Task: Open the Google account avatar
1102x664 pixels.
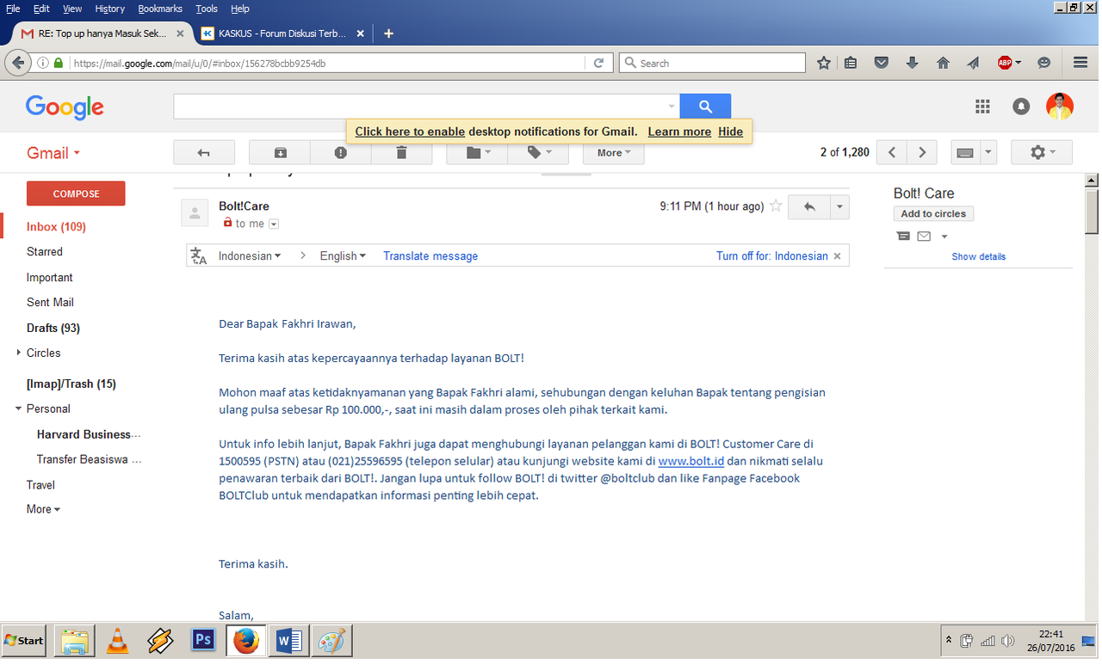Action: coord(1060,107)
